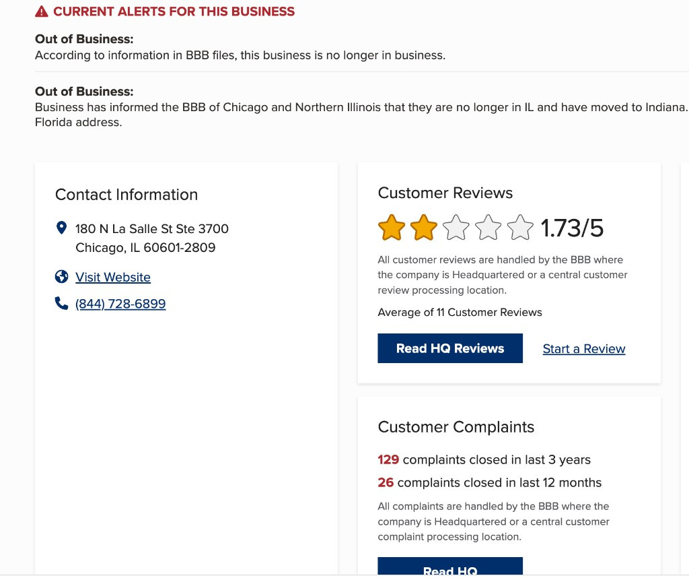Click the second gold rating star
Screen dimensions: 689x578
point(424,228)
